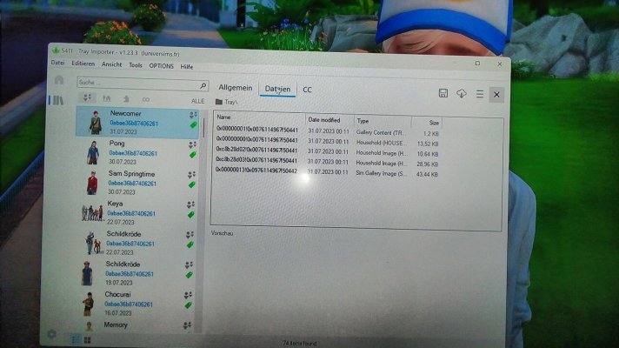Switch to list view layout

[76, 339]
